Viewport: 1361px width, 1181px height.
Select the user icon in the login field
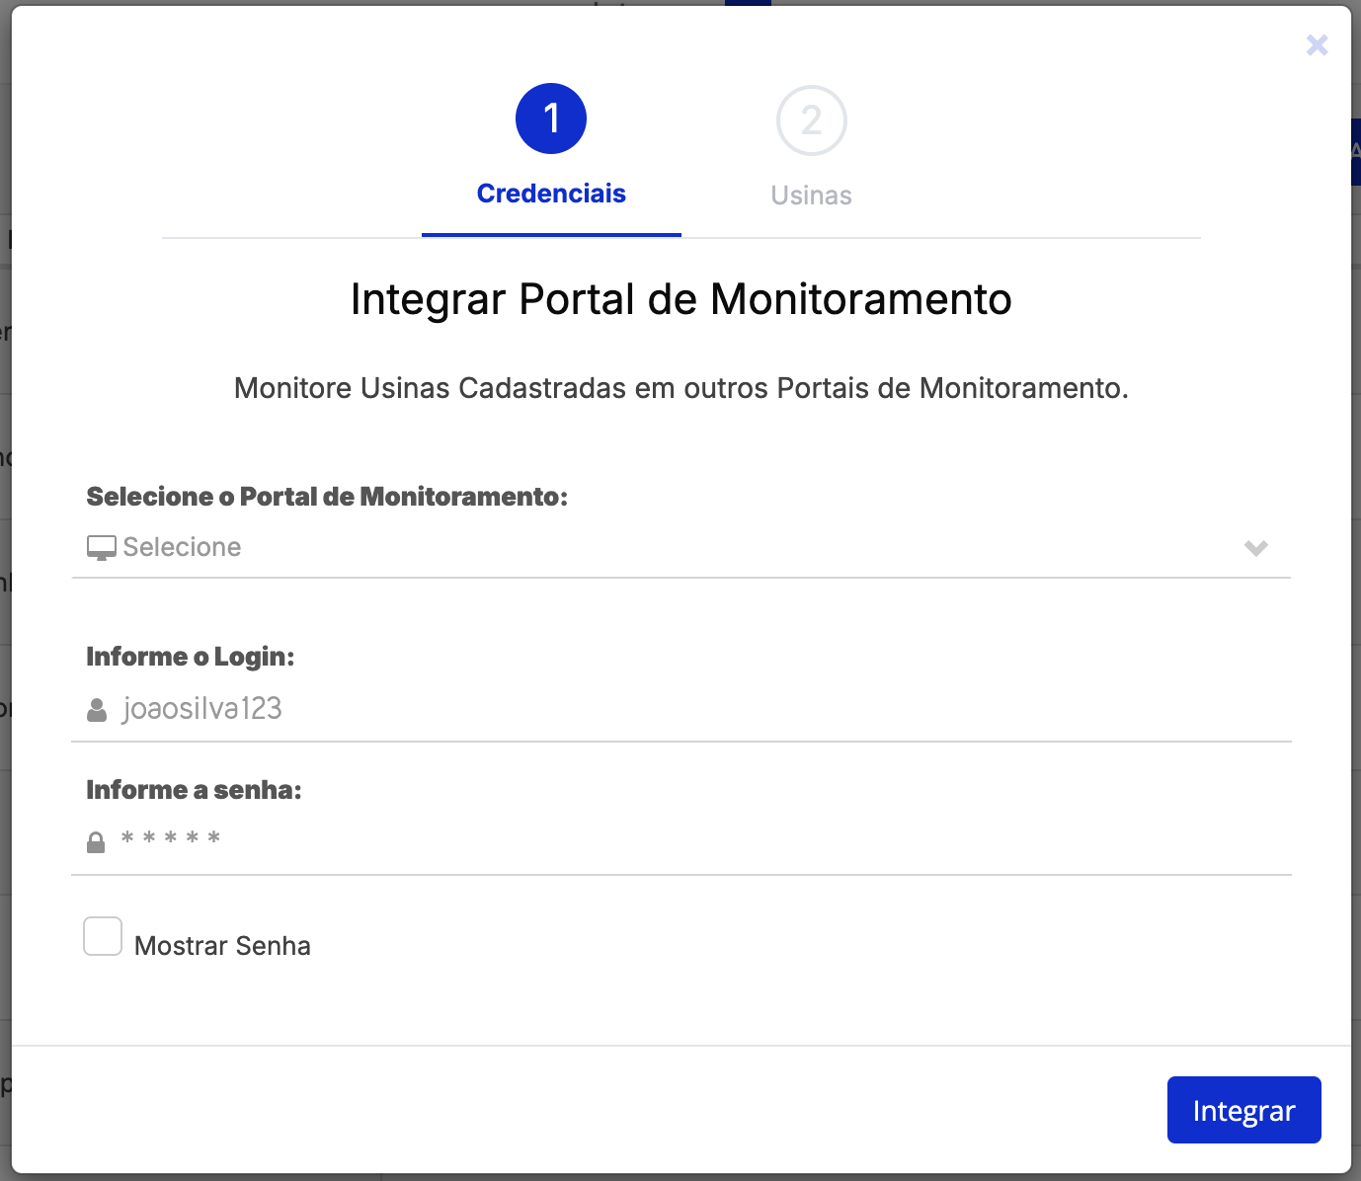coord(96,708)
